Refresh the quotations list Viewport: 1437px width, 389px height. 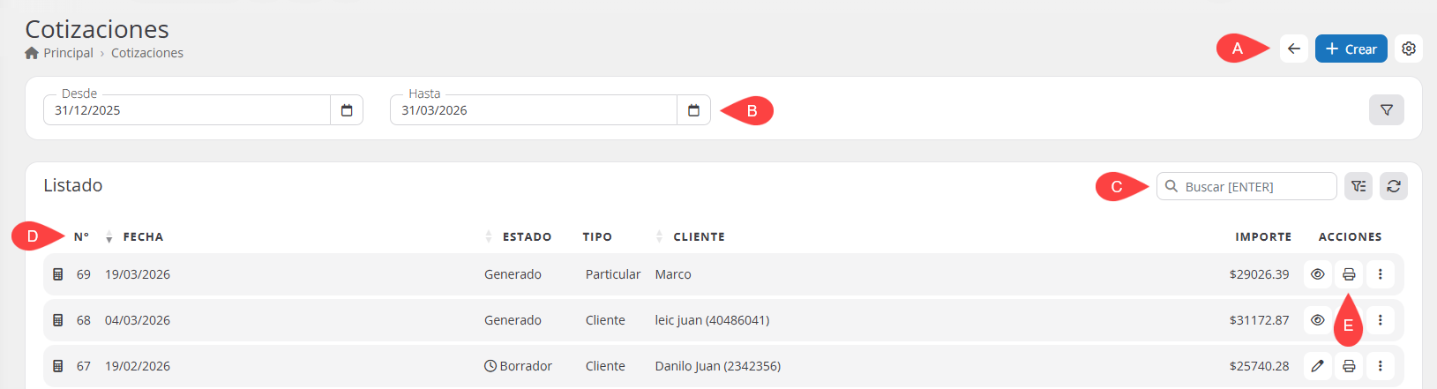1393,186
